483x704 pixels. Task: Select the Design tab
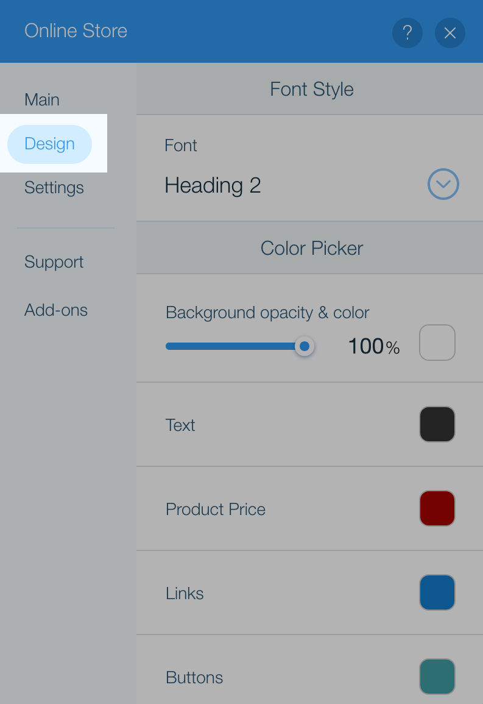tap(50, 144)
